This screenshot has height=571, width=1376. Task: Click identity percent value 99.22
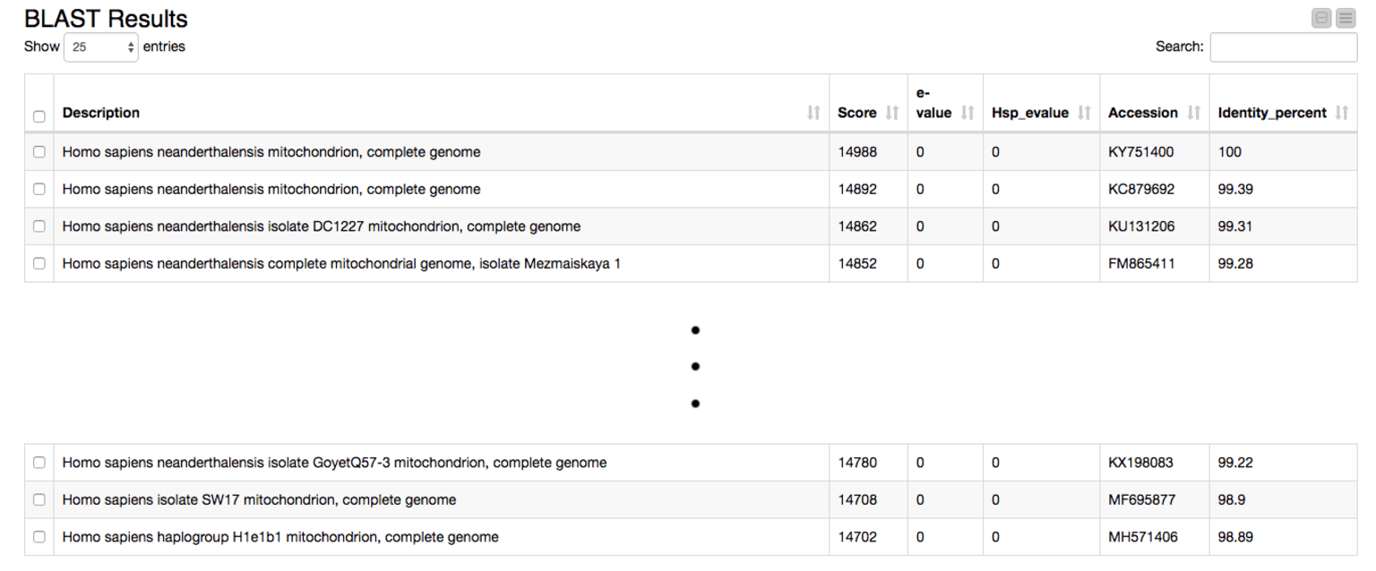click(1235, 463)
